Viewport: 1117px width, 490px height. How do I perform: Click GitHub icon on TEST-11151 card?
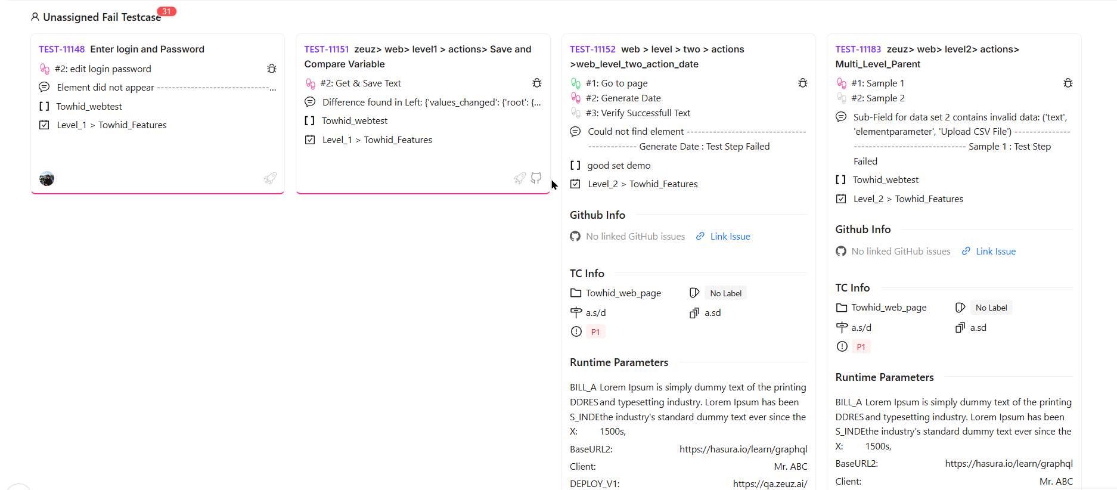[x=536, y=178]
